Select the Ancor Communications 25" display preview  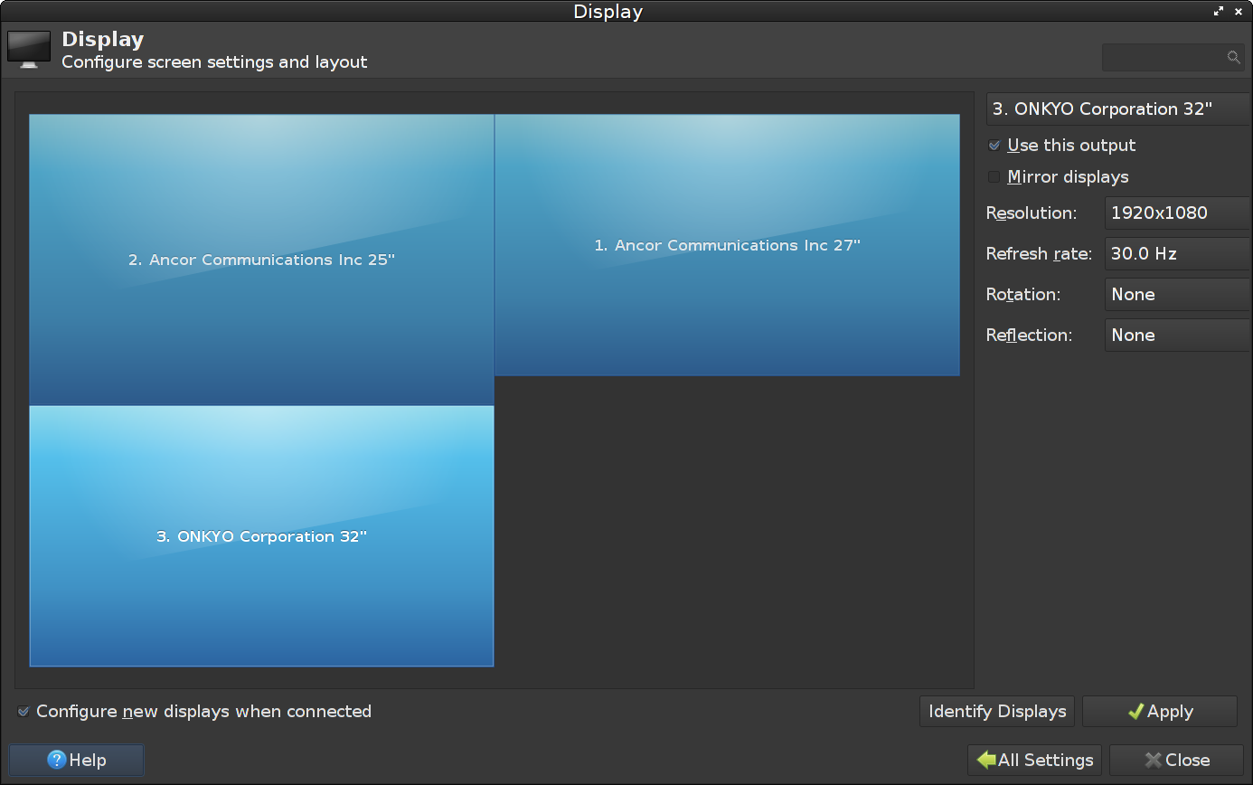pyautogui.click(x=261, y=260)
